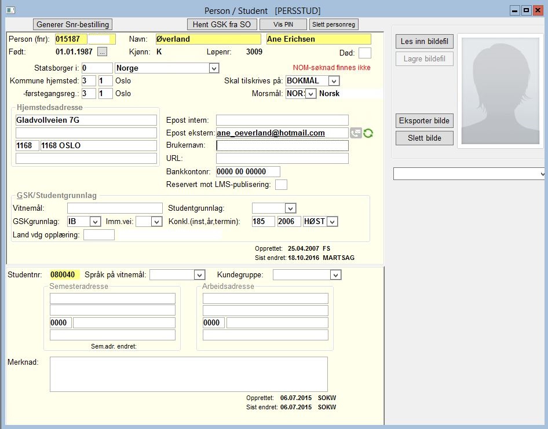Screen dimensions: 548x429
Task: Click the Land vdg opplæring field
Action: [99, 234]
